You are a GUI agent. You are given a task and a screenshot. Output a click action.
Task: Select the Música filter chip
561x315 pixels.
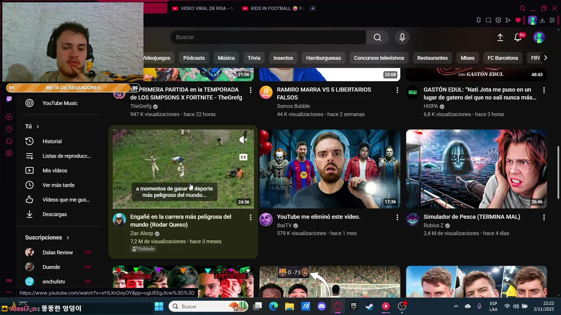pyautogui.click(x=226, y=58)
